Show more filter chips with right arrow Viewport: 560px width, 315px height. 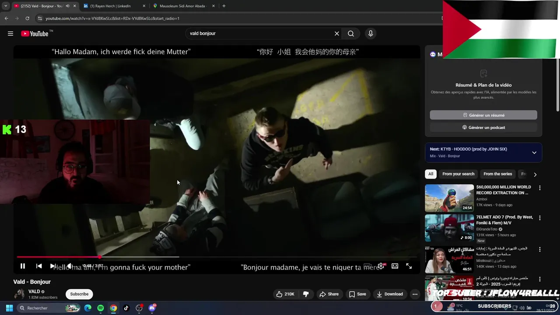535,175
